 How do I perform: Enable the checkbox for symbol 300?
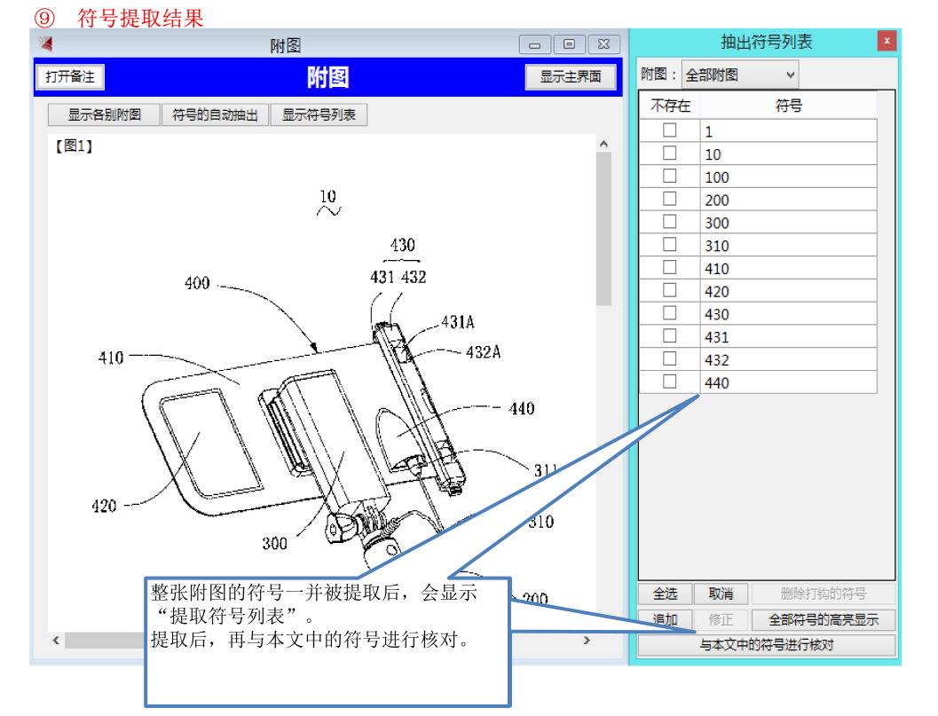coord(670,222)
